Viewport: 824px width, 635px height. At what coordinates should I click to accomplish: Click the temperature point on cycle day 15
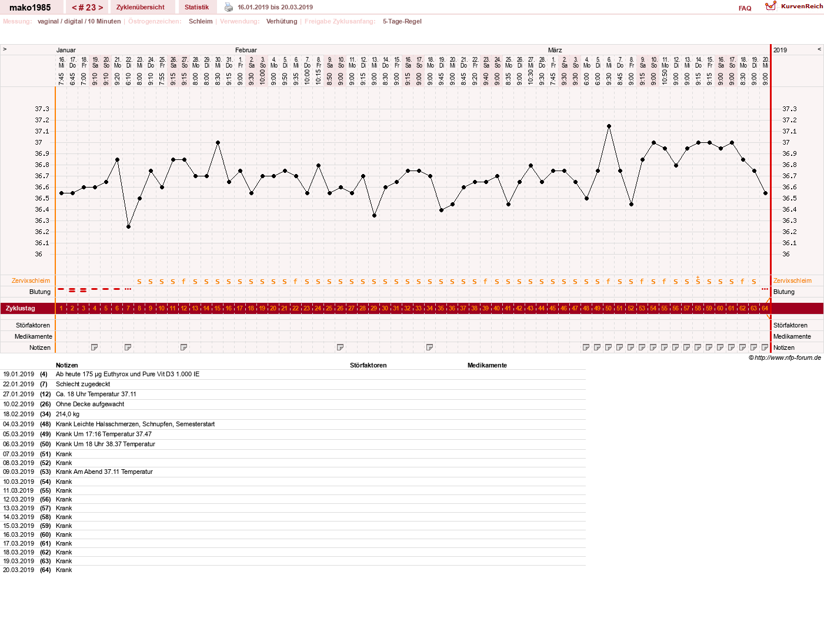[218, 142]
